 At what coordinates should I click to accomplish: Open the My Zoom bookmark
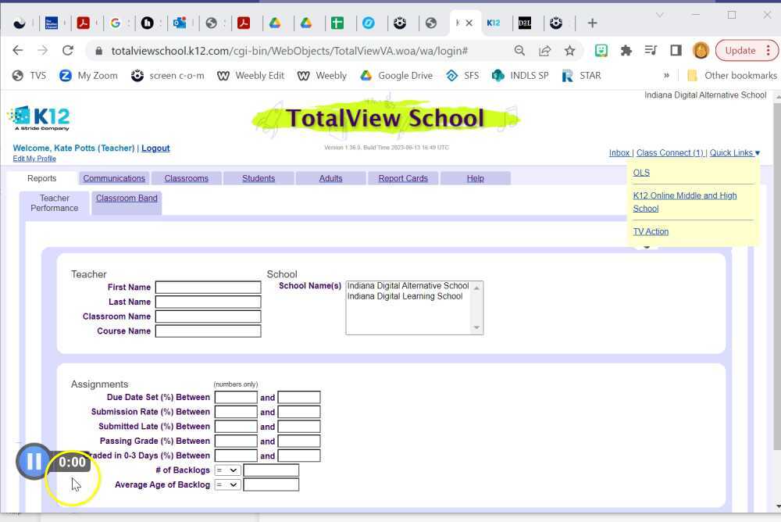92,75
